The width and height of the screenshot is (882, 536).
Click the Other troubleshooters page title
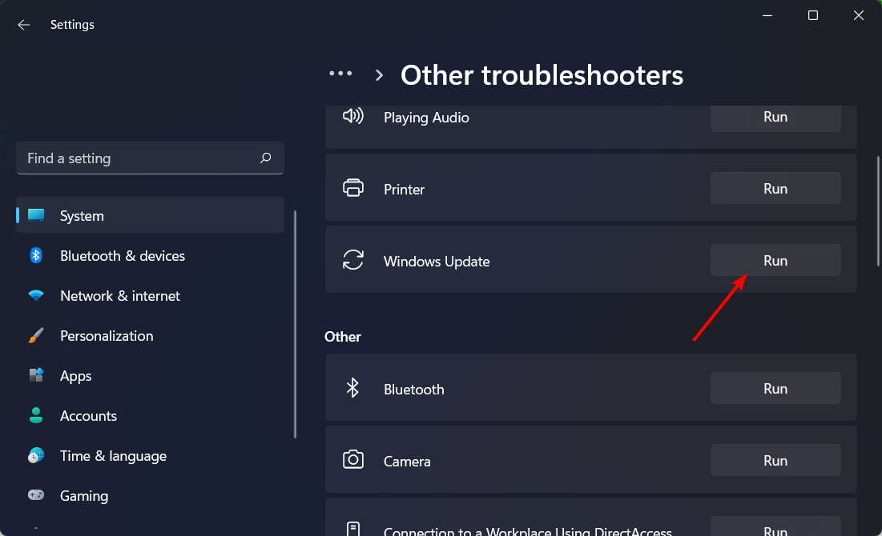(x=542, y=75)
